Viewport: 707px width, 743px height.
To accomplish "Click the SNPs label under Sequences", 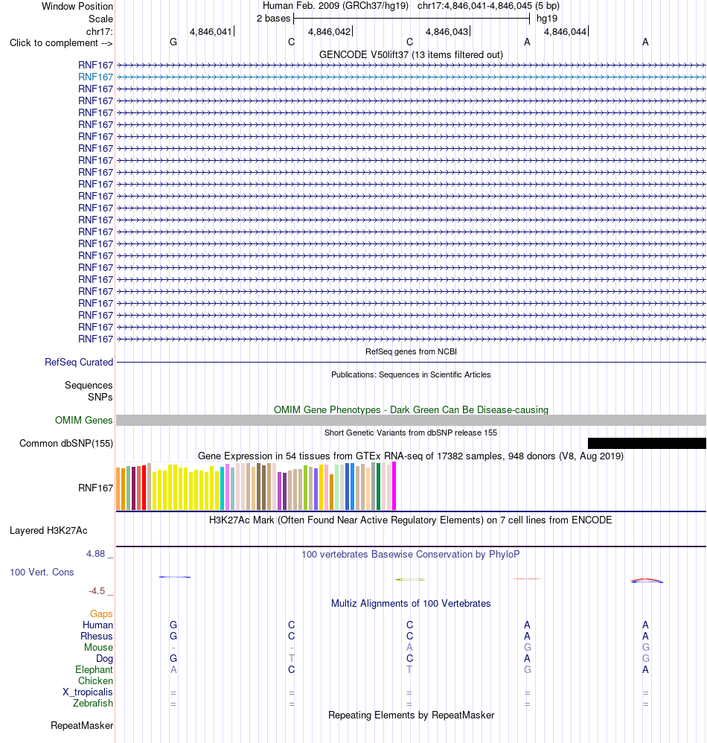I will (100, 397).
